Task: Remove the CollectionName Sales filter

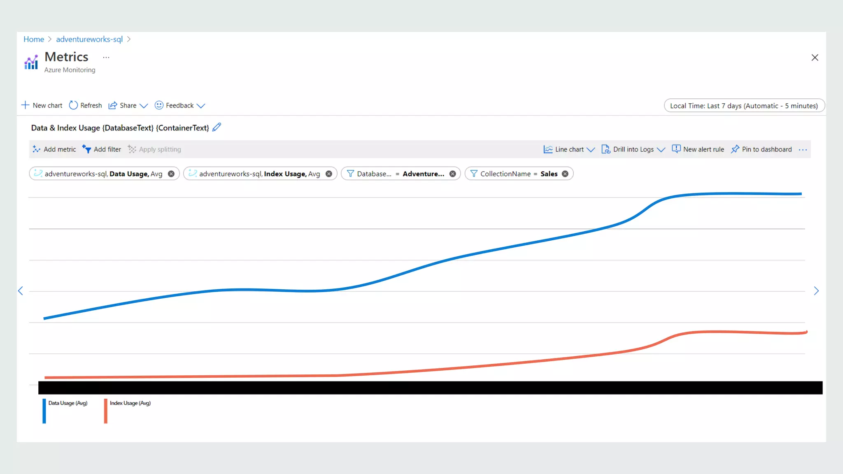Action: click(x=565, y=174)
